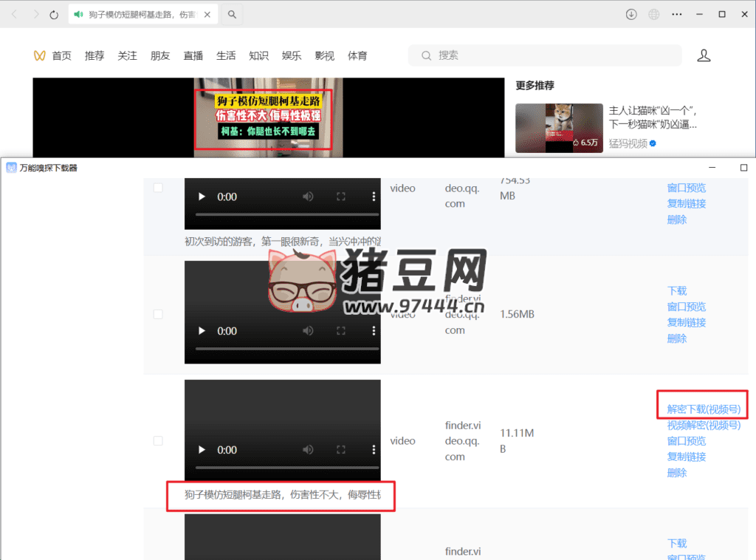
Task: Click the site logo beside 首页
Action: click(x=40, y=55)
